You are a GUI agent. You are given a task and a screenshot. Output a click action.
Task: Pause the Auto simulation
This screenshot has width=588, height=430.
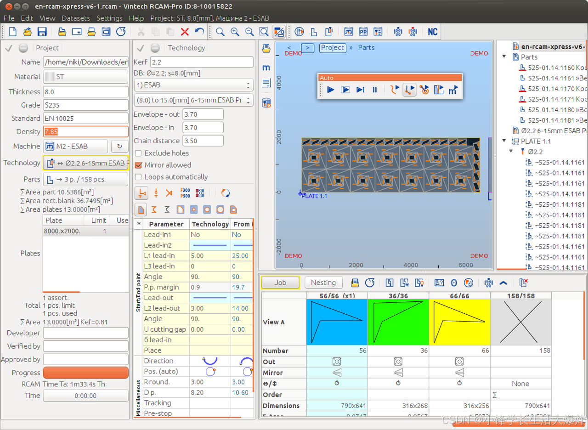coord(374,90)
